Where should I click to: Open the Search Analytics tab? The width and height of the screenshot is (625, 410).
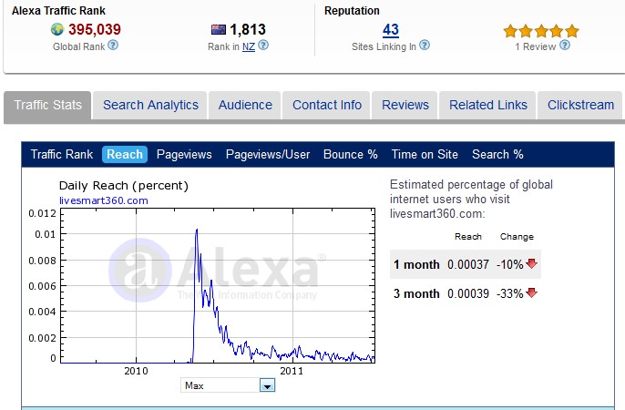coord(150,105)
